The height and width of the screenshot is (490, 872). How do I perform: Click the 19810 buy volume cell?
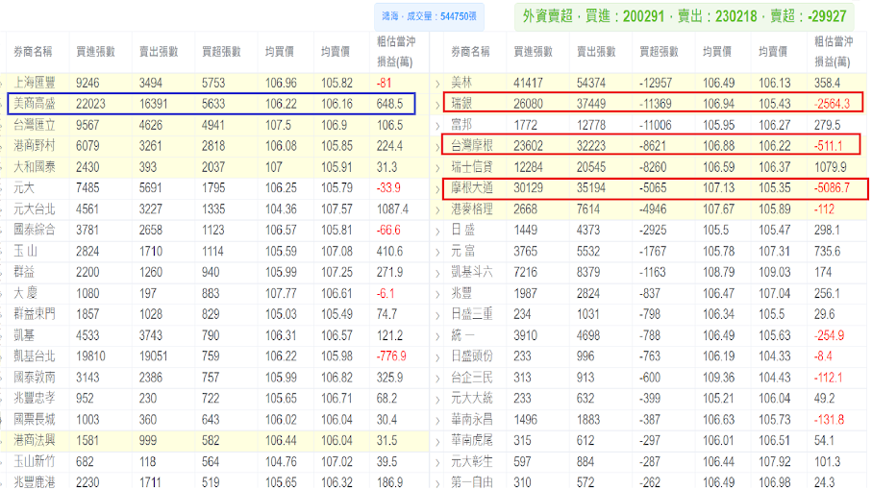90,356
